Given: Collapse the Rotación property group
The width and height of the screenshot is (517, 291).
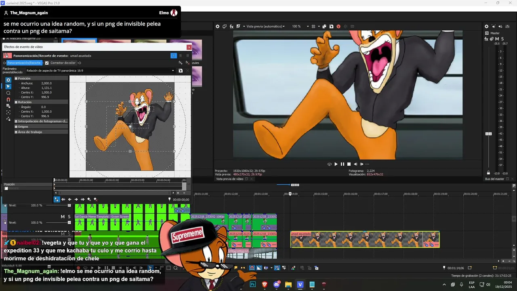Looking at the screenshot, I should pos(16,102).
